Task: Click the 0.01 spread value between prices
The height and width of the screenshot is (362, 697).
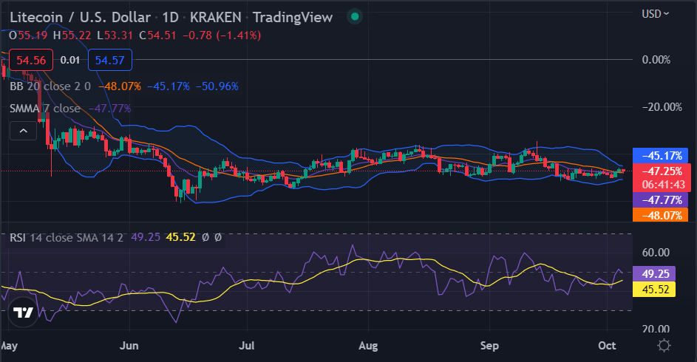Action: pyautogui.click(x=70, y=60)
